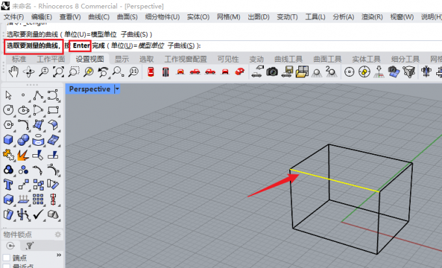Image resolution: width=442 pixels, height=268 pixels.
Task: Set Perspective view with angled red car icon
Action: (240, 72)
